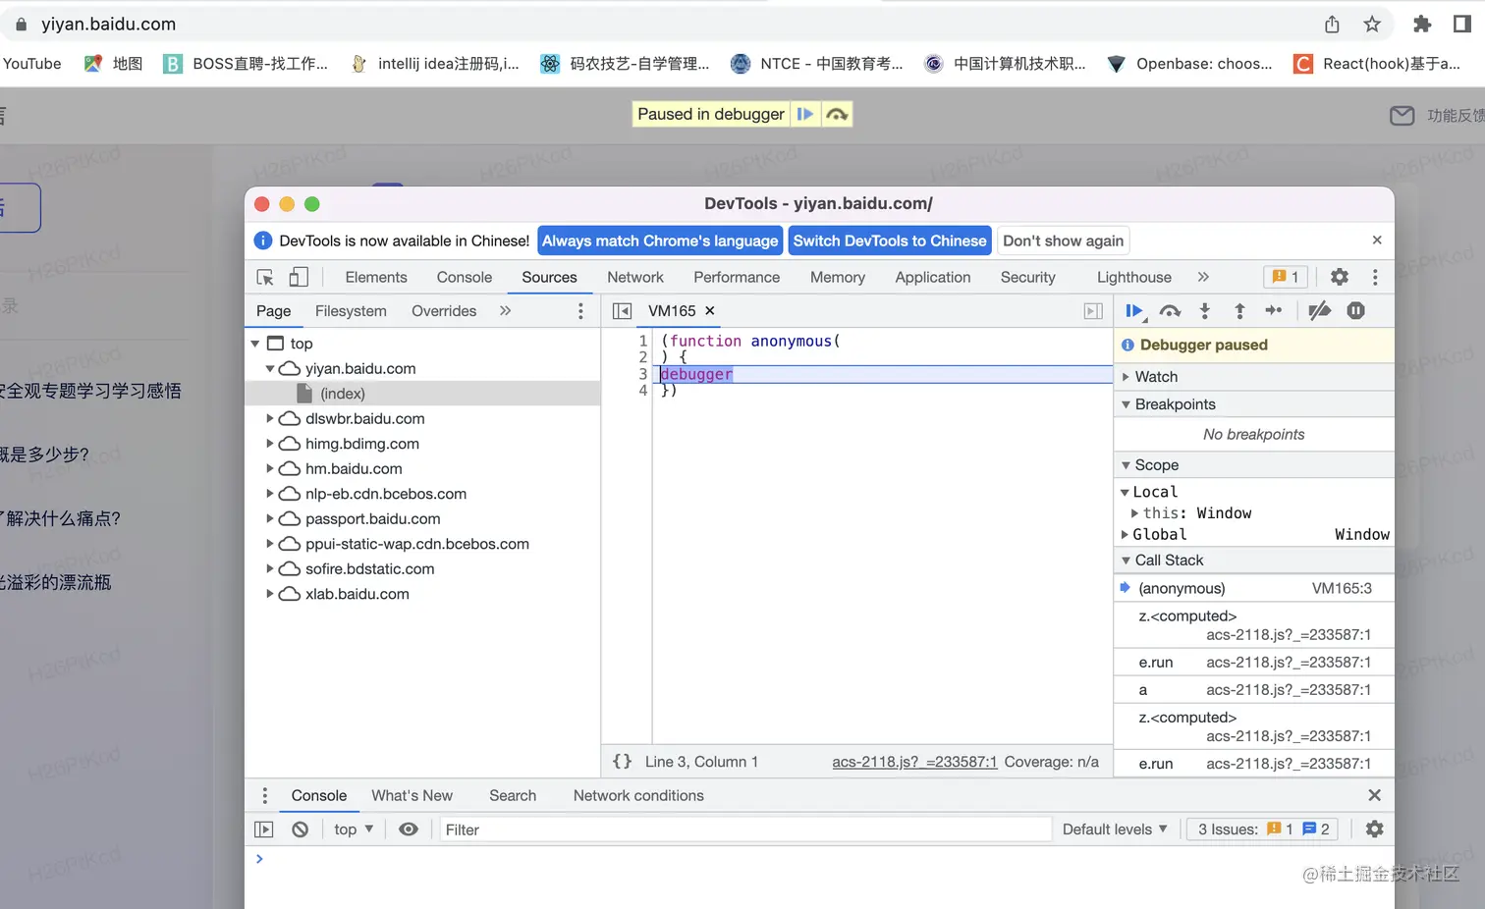This screenshot has height=909, width=1485.
Task: Expand dlswbr.baidu.com tree node
Action: coord(270,419)
